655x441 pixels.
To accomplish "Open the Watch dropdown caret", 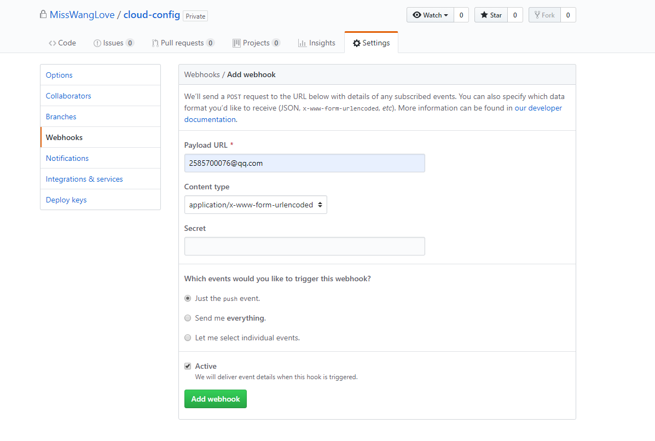I will 446,15.
